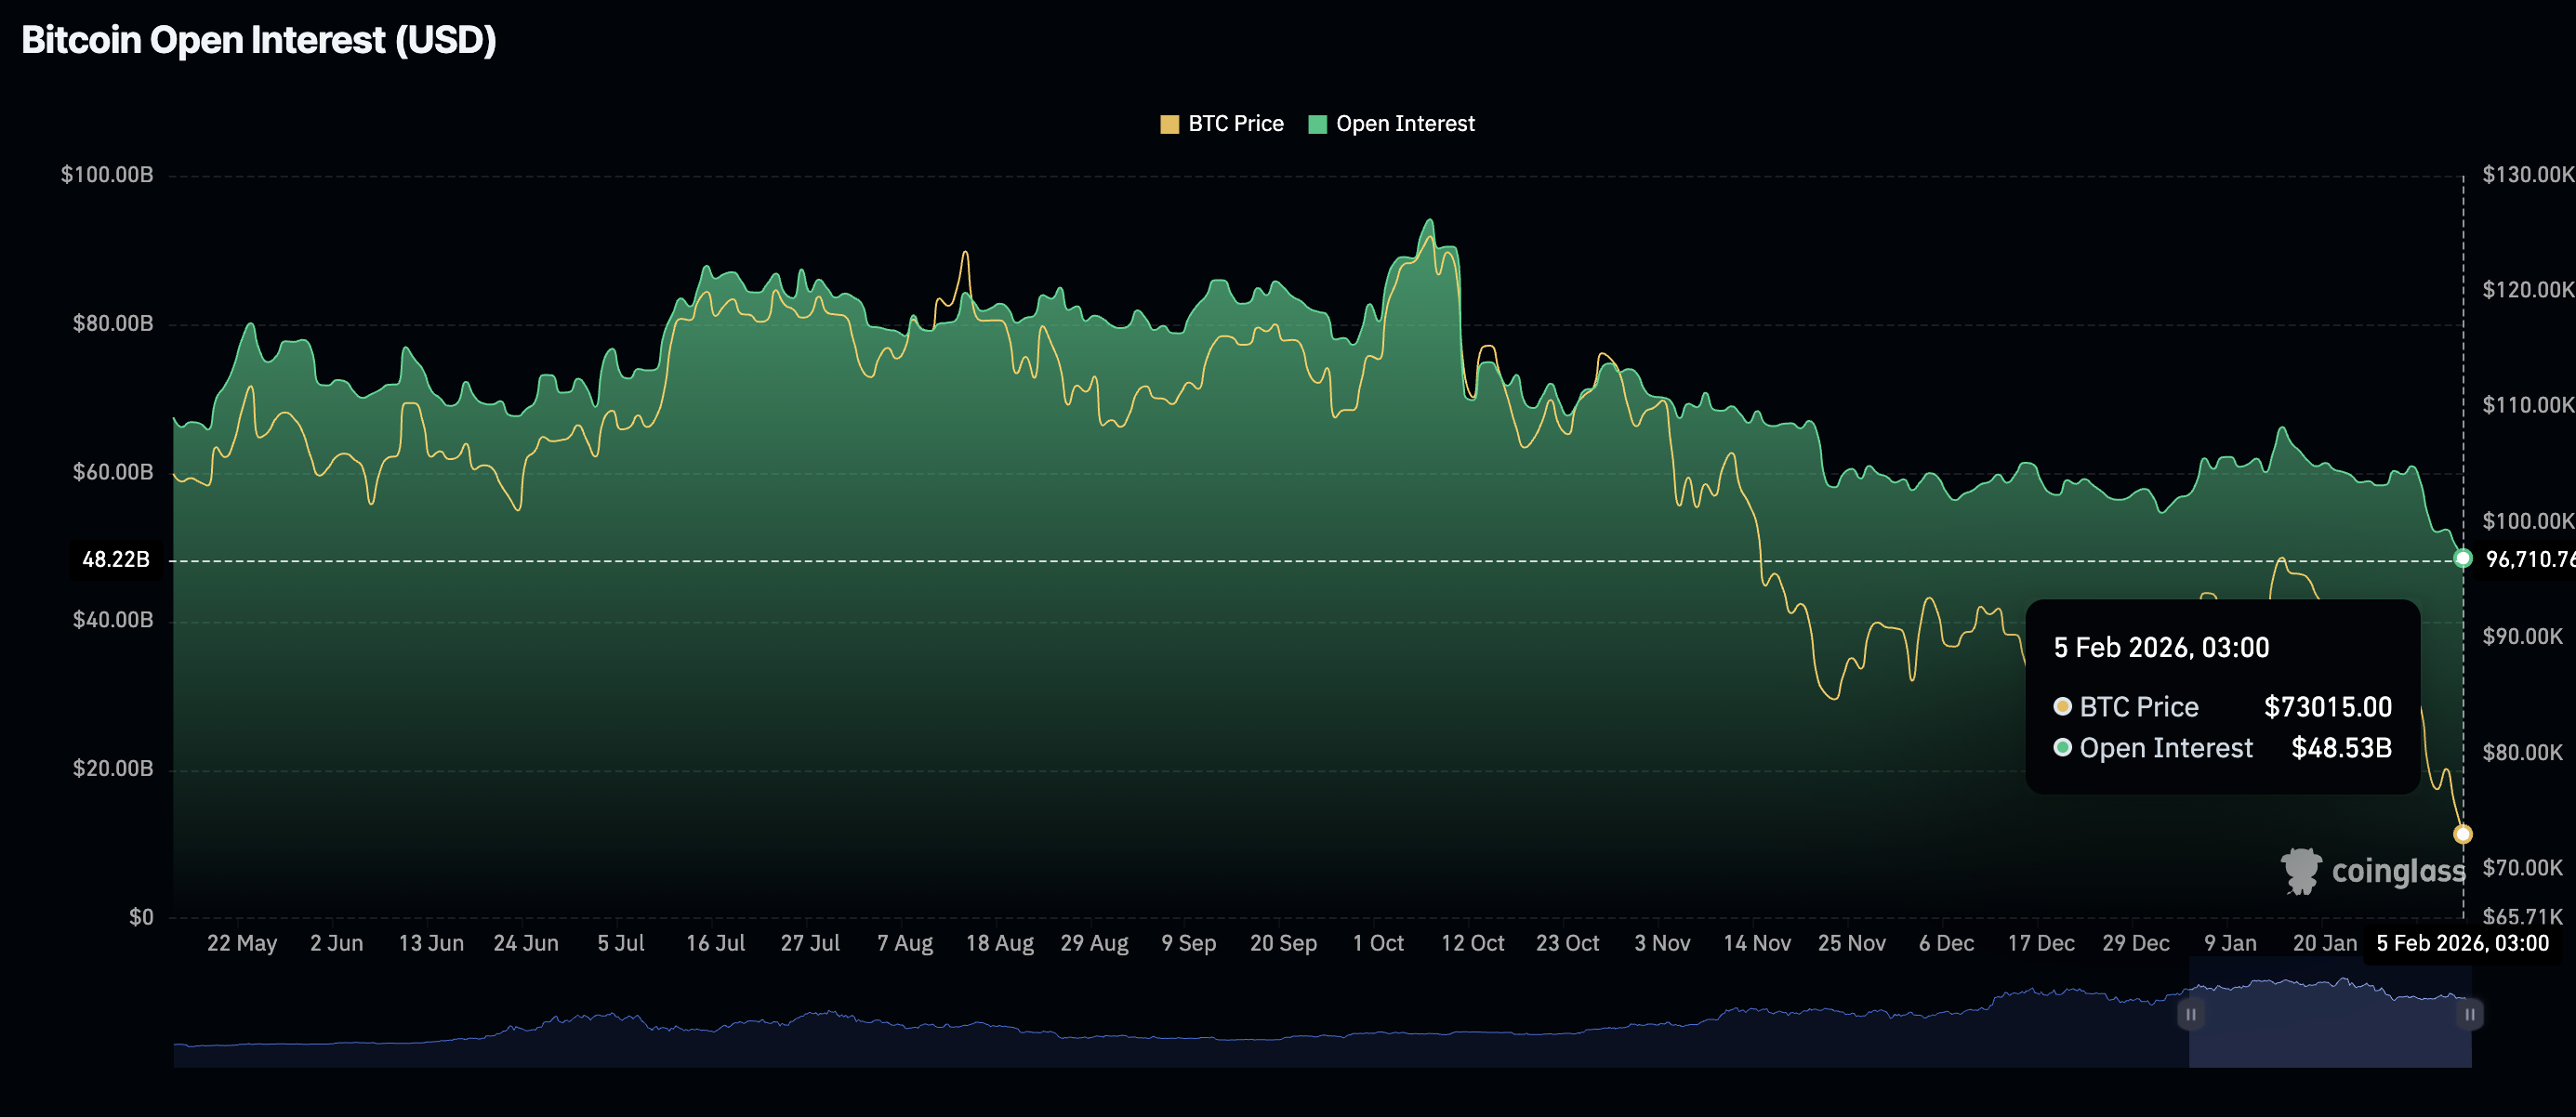Image resolution: width=2576 pixels, height=1117 pixels.
Task: Click the green dot in tooltip Open Interest row
Action: [x=2062, y=747]
